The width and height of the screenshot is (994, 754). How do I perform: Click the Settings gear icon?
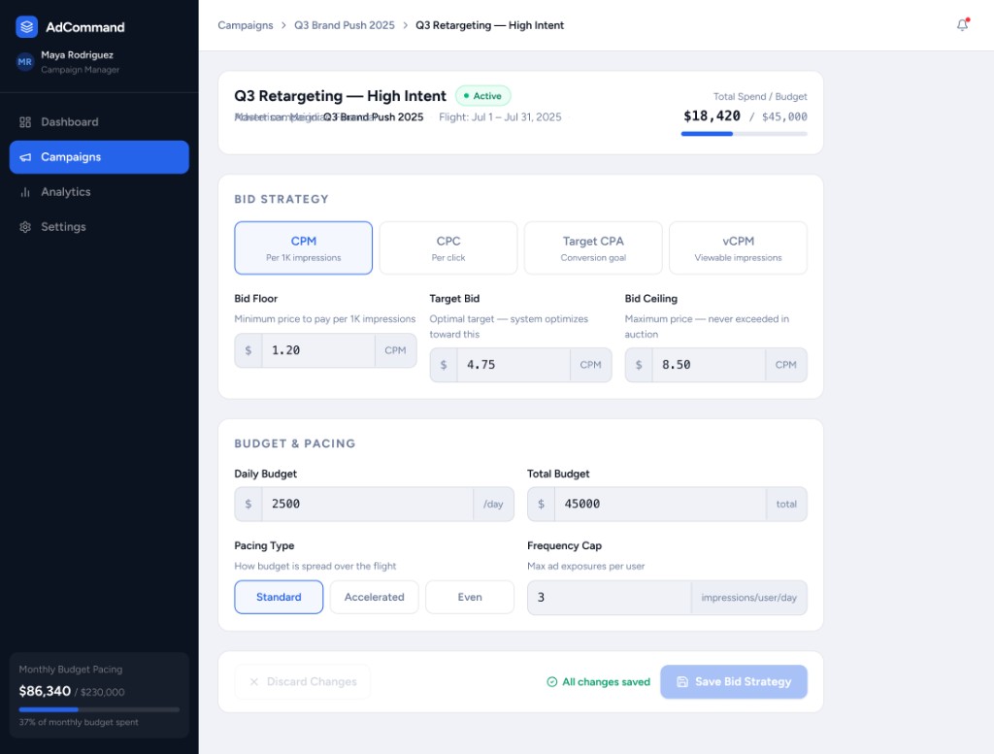pos(25,227)
